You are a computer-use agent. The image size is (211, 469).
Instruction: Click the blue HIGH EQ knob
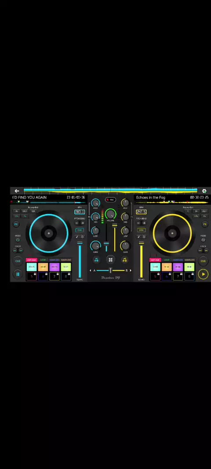coord(95,203)
